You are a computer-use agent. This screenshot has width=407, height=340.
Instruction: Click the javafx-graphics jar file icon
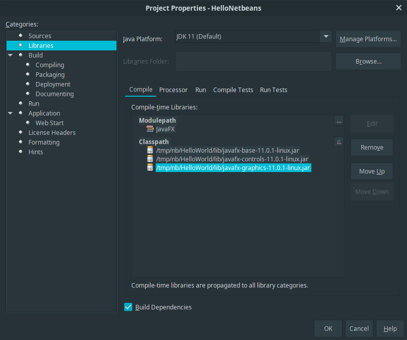[x=150, y=168]
